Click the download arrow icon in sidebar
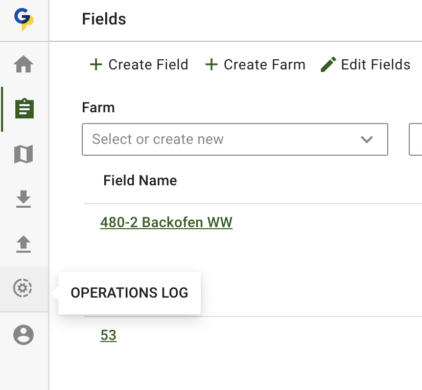Image resolution: width=422 pixels, height=390 pixels. pos(24,199)
